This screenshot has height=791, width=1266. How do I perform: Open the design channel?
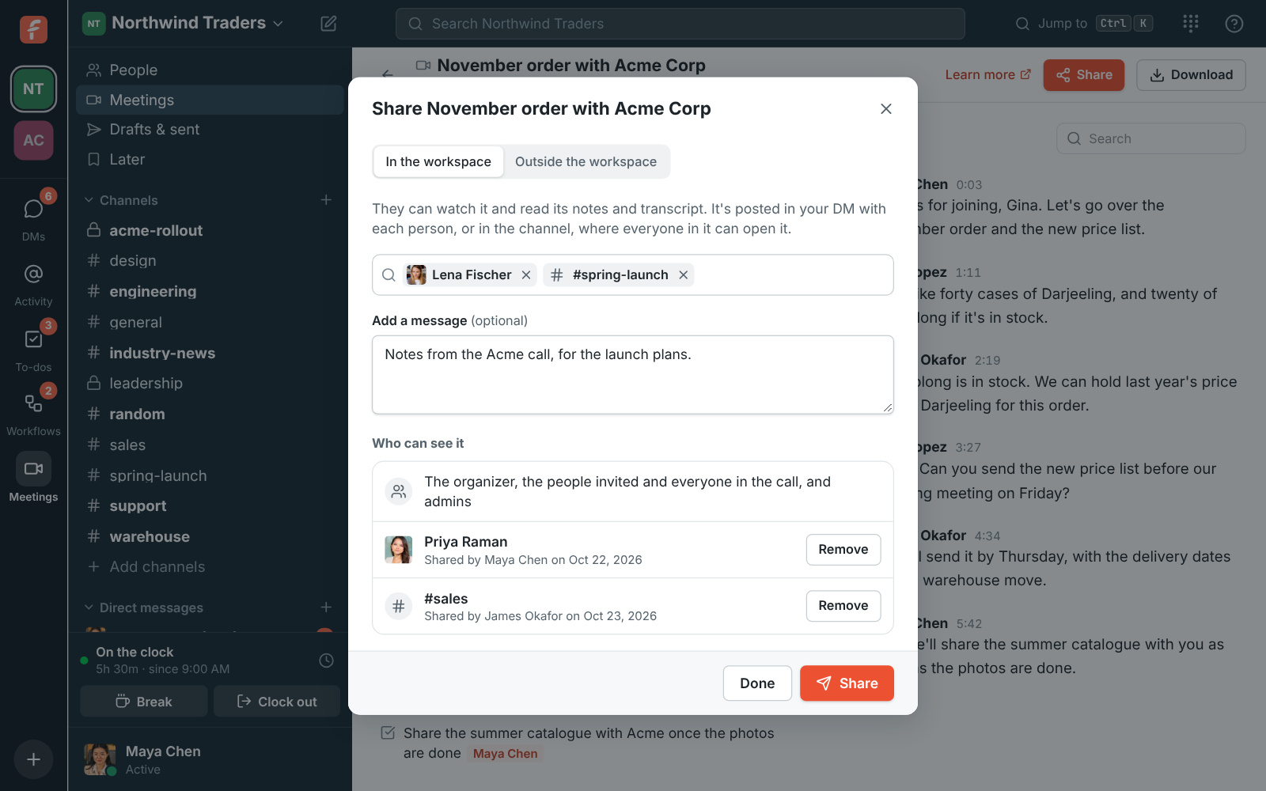[x=210, y=260]
